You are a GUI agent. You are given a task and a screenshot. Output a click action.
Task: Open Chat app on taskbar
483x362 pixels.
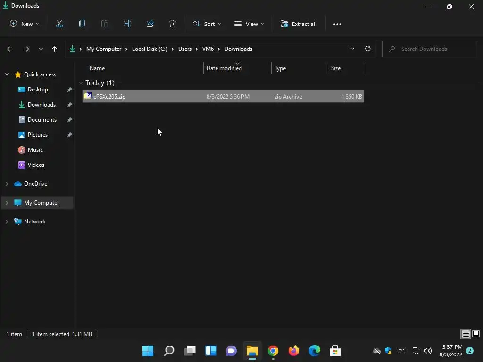pyautogui.click(x=231, y=351)
